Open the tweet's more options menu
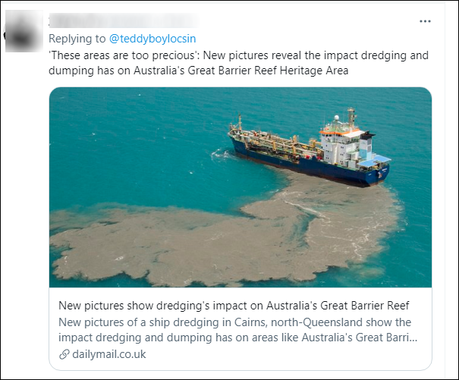 click(425, 21)
